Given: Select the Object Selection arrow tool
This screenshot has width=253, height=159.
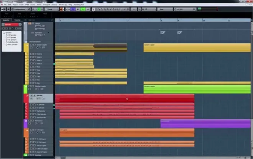Looking at the screenshot, I should 93,9.
